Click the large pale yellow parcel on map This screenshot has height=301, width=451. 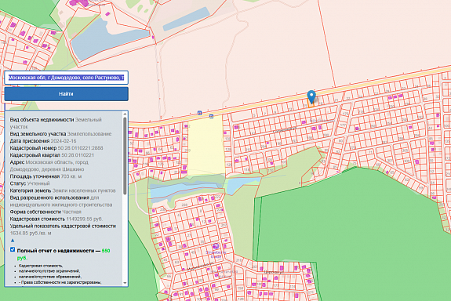pos(206,145)
